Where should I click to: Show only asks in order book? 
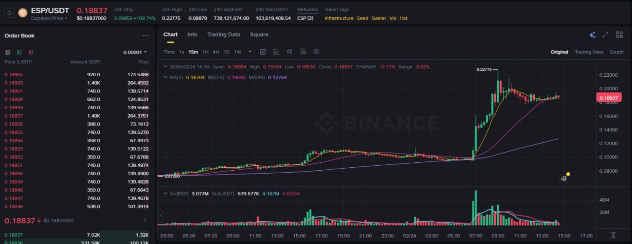(x=31, y=52)
